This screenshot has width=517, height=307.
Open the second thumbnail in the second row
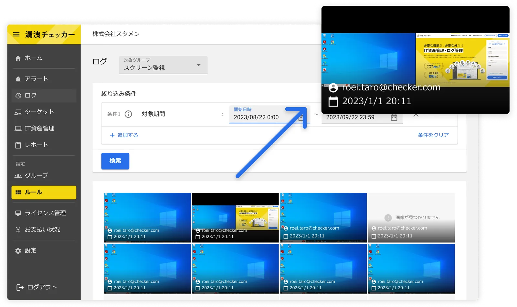click(235, 269)
